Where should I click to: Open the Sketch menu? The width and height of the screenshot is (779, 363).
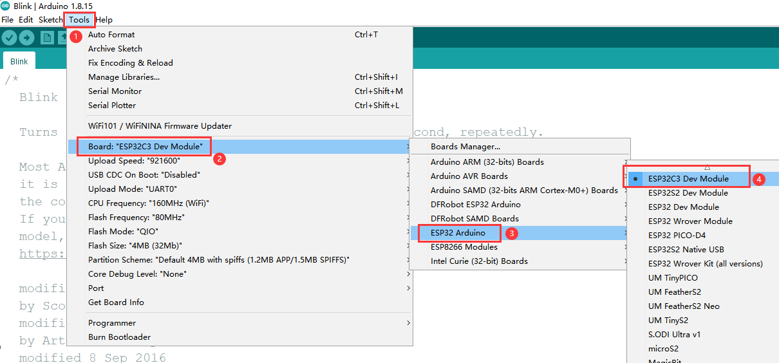(x=51, y=20)
